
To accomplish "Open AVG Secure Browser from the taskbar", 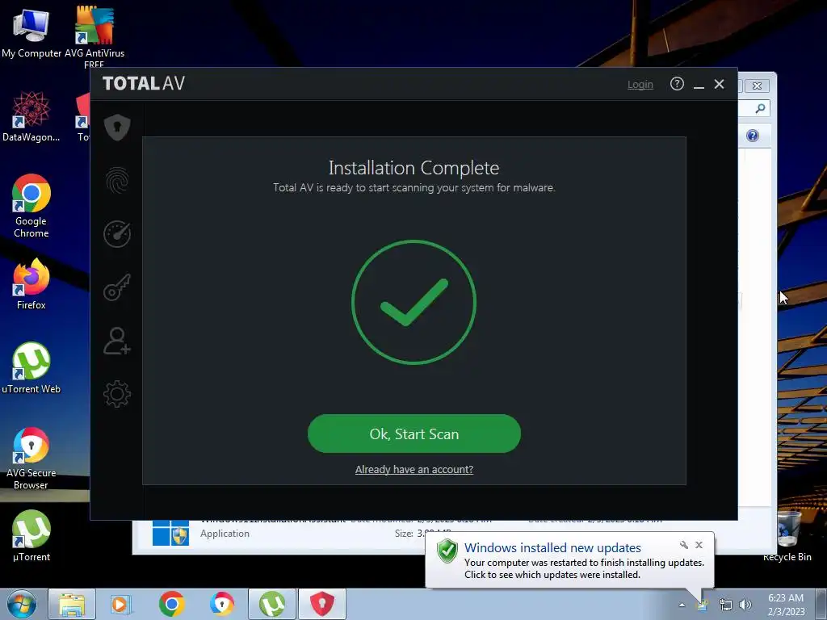I will click(x=222, y=604).
